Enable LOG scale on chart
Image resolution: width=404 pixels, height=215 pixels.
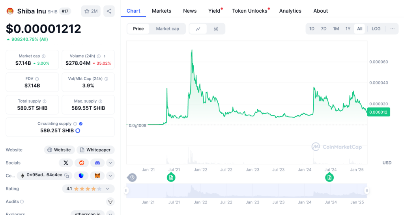tap(376, 29)
